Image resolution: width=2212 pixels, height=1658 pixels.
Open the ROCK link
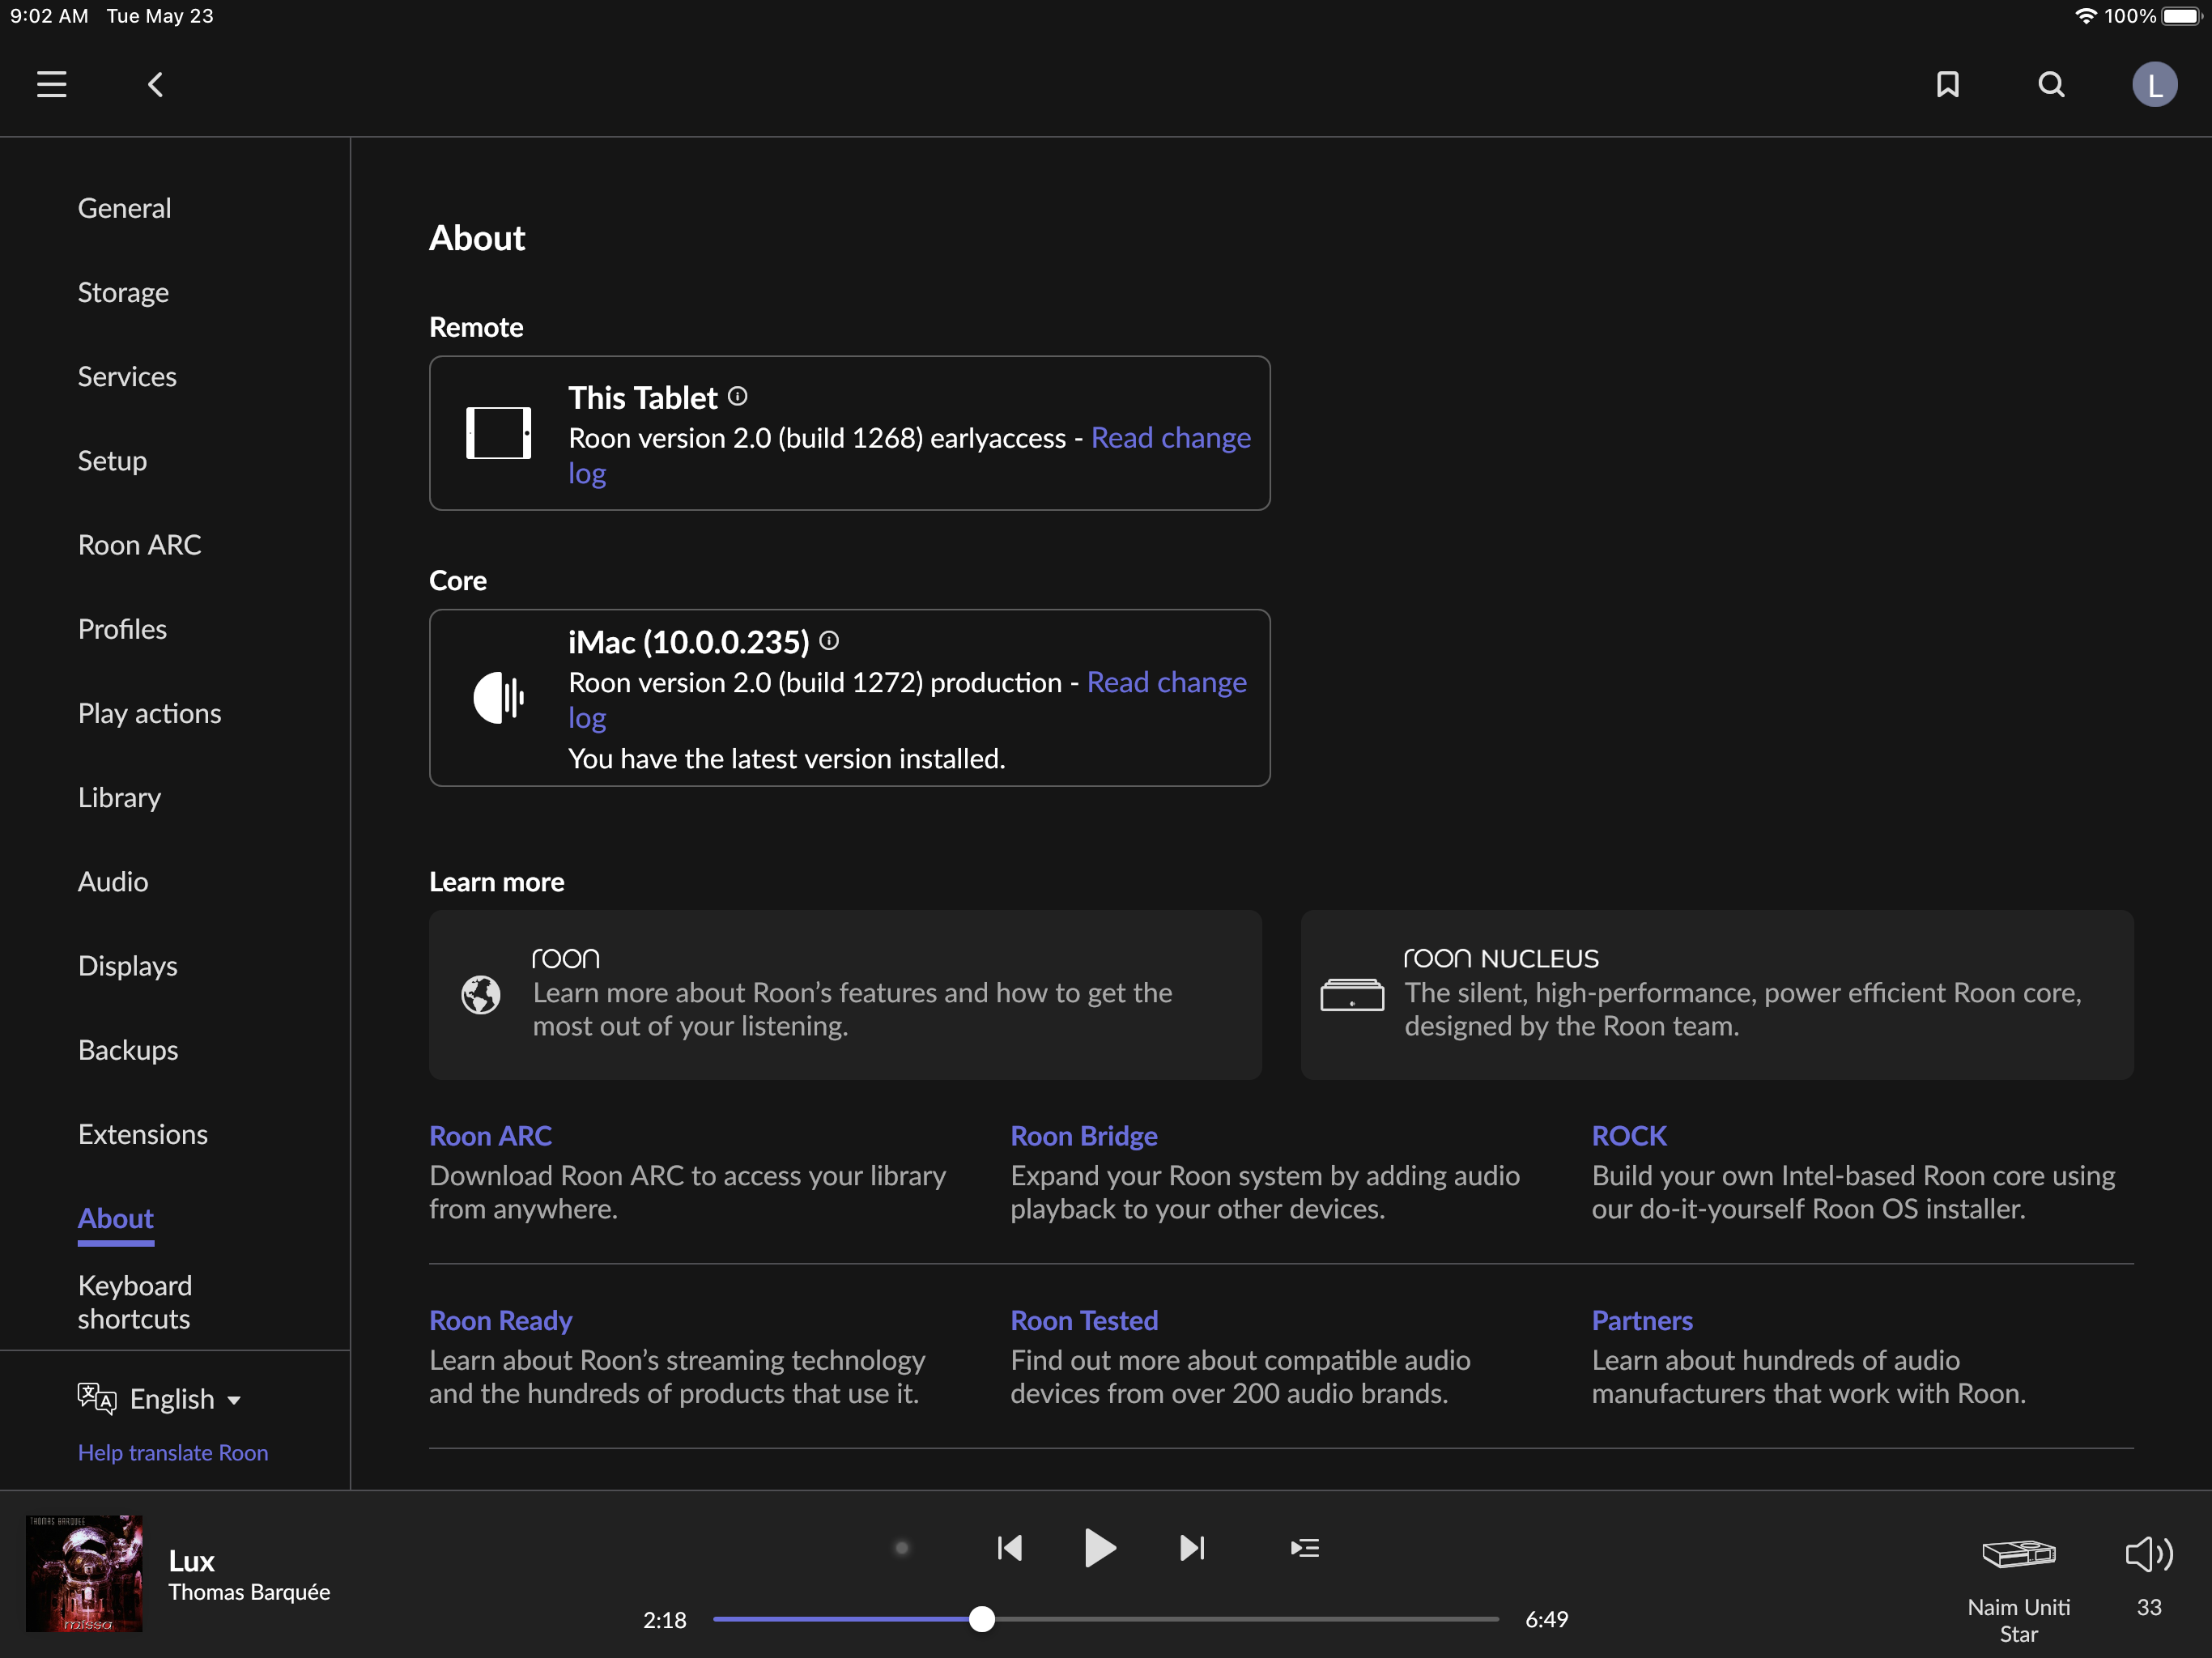tap(1629, 1135)
